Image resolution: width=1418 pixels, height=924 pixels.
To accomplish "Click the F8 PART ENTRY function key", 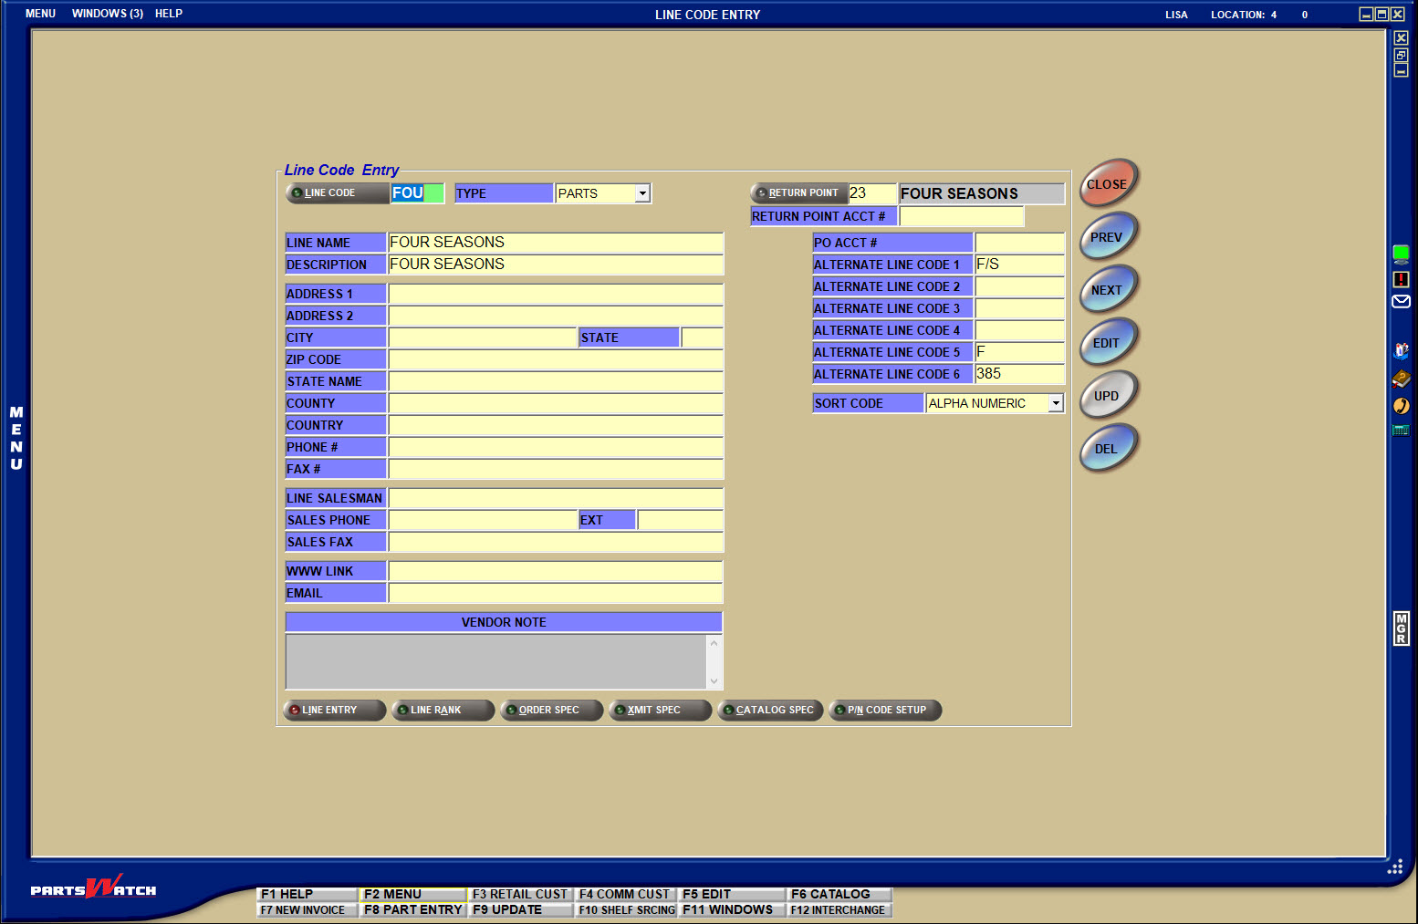I will [412, 909].
